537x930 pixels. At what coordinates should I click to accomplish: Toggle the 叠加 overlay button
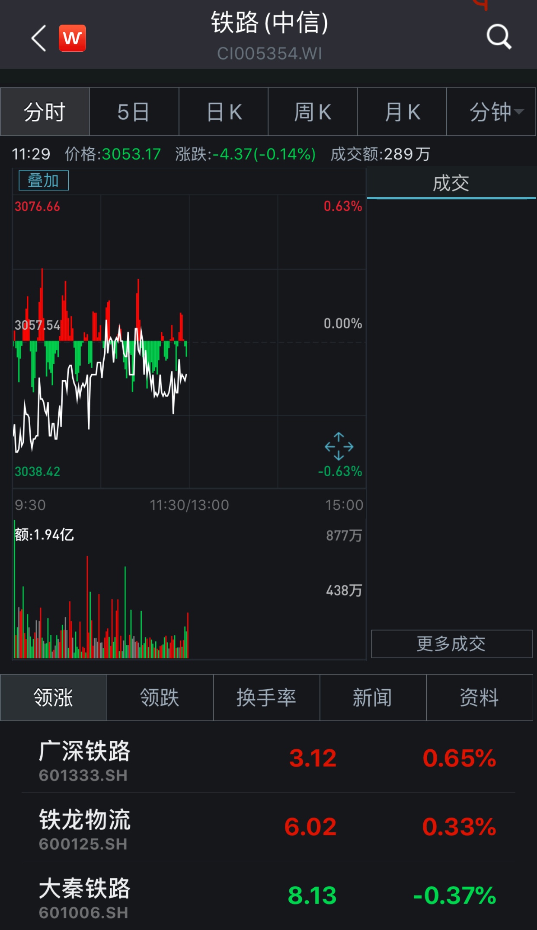click(x=44, y=181)
